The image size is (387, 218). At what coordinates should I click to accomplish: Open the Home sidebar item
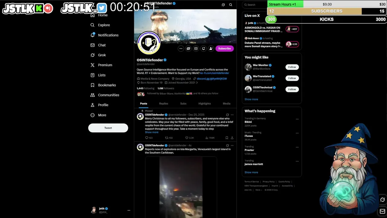[99, 15]
